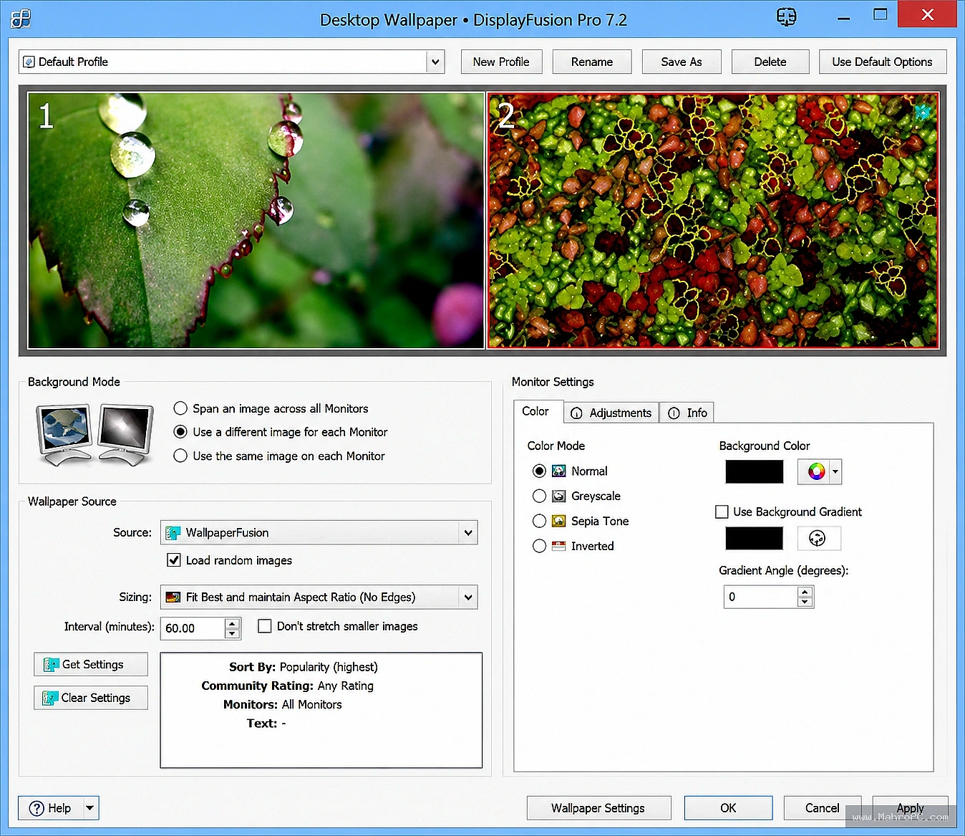
Task: Open the color wheel picker for Background Color
Action: click(816, 471)
